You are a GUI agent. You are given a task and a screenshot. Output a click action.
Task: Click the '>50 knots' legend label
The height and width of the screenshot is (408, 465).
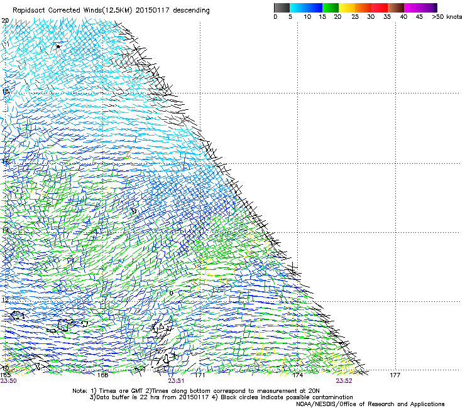coord(447,17)
